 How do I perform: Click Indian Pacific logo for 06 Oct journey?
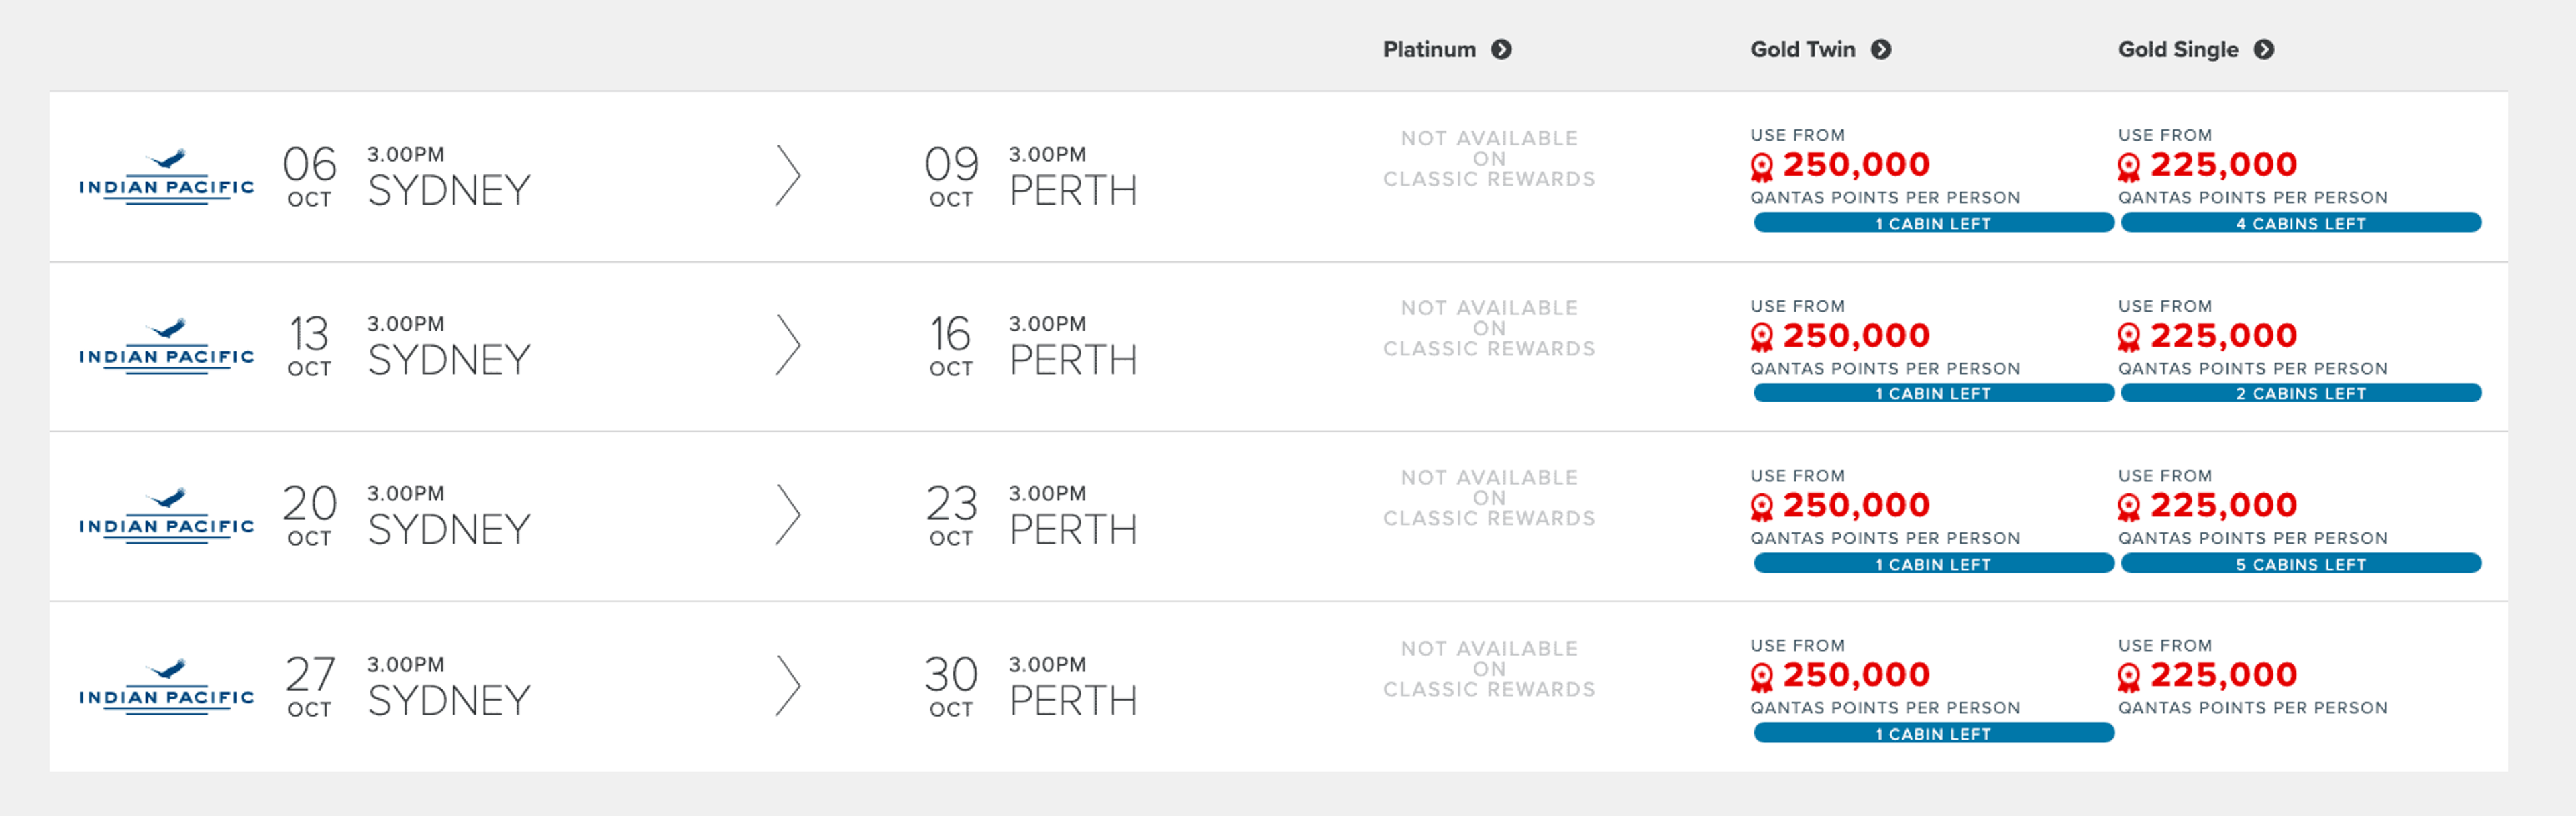pos(167,177)
